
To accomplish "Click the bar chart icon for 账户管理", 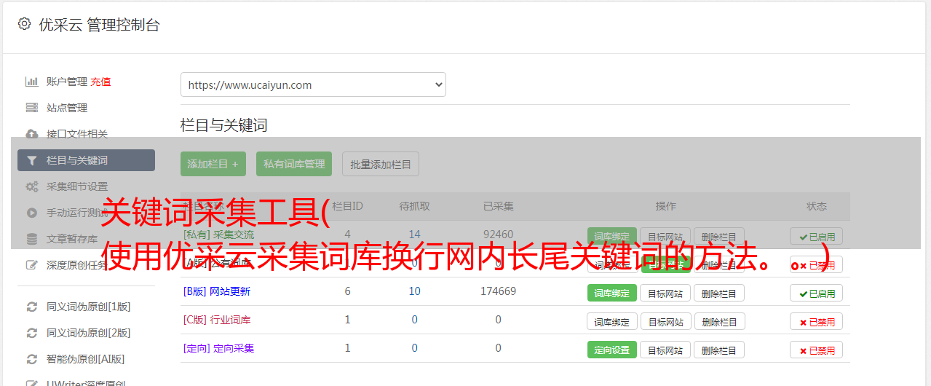I will (x=32, y=82).
